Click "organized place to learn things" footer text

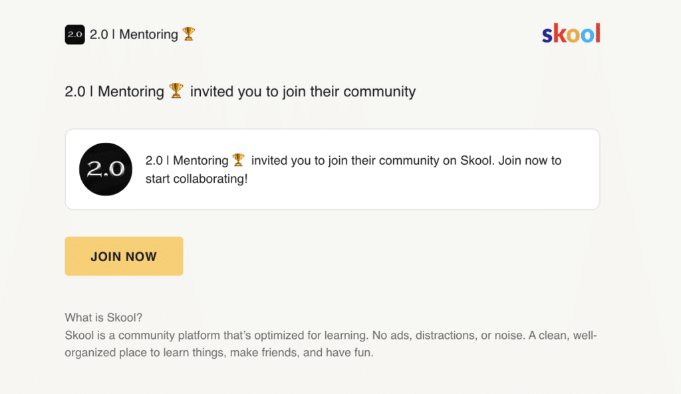point(144,353)
